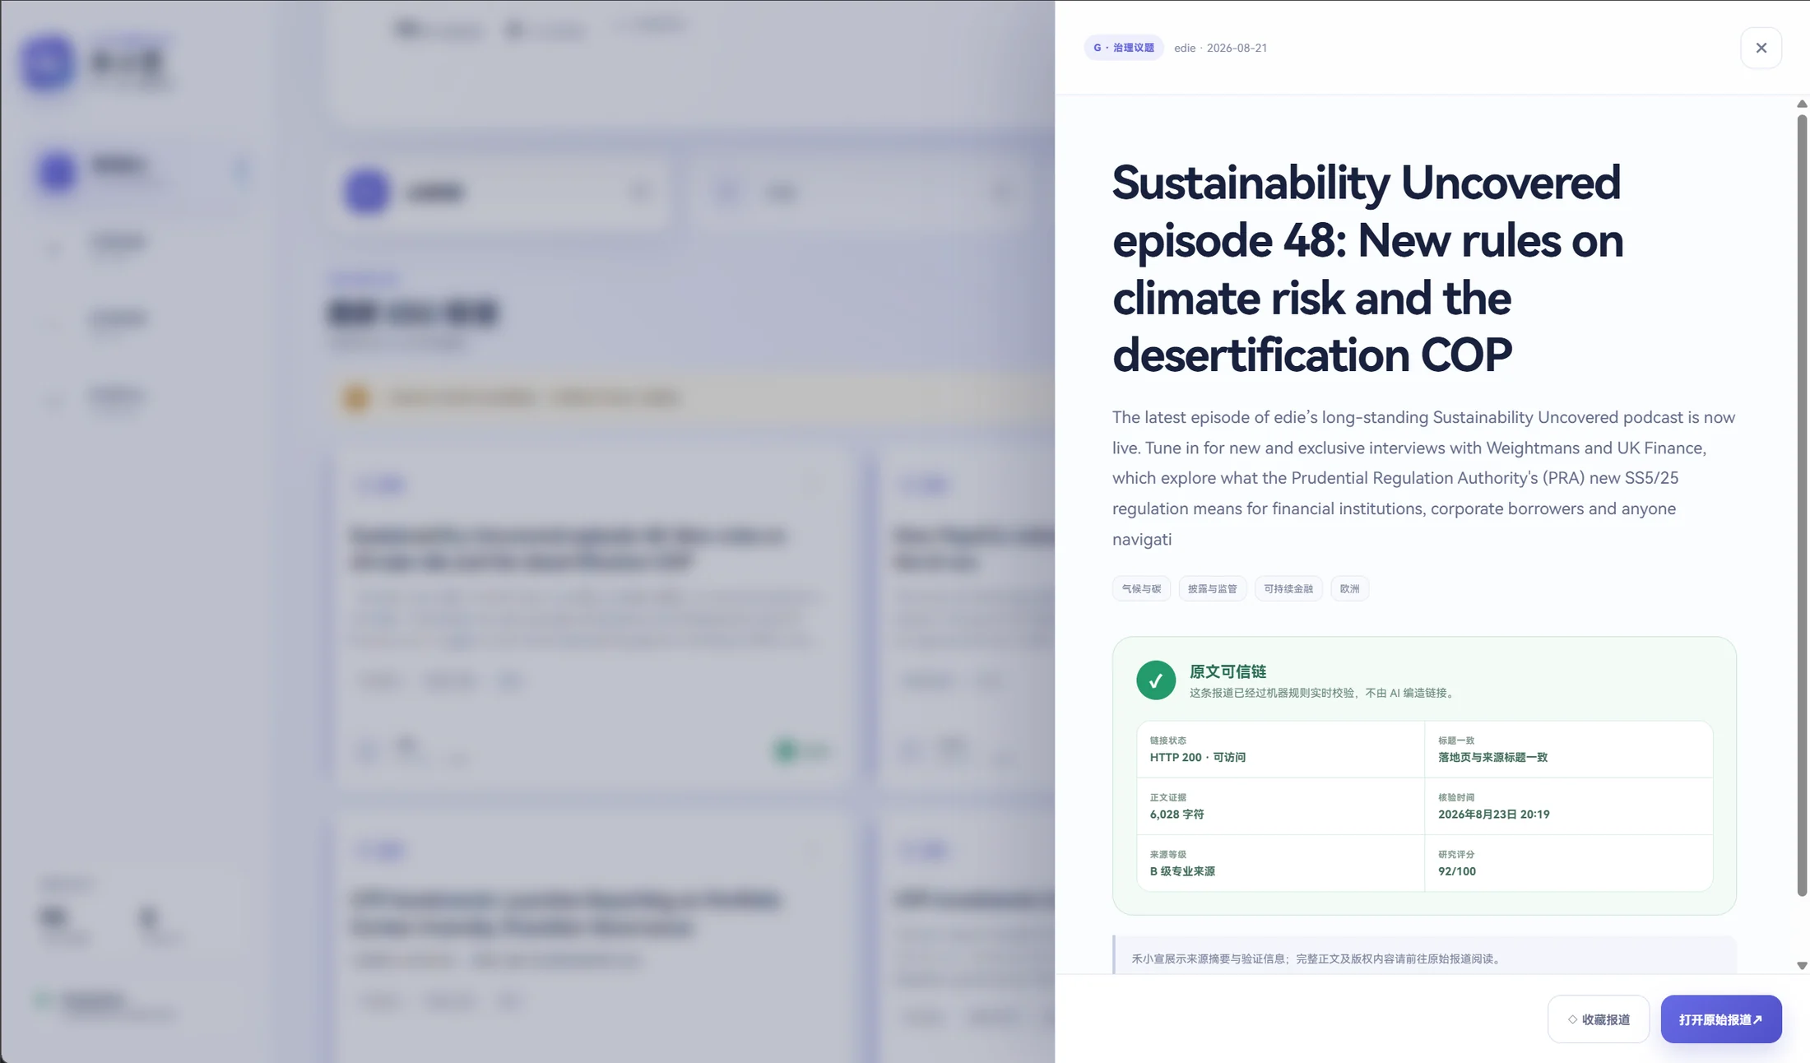Select the 可持续金融 tag
This screenshot has width=1810, height=1063.
pos(1288,588)
